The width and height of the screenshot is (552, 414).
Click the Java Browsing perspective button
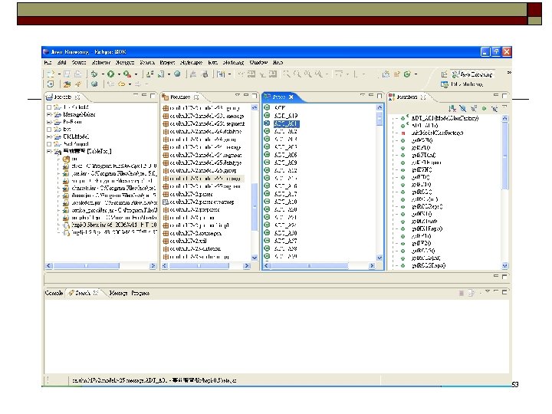(x=472, y=74)
